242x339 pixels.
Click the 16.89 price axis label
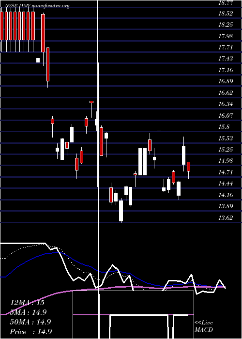point(226,81)
